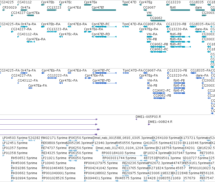The height and width of the screenshot is (182, 215).
Task: Open EST RM02171.5prime
Action: [54, 138]
